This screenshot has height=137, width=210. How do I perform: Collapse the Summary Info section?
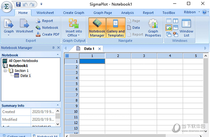pos(58,105)
